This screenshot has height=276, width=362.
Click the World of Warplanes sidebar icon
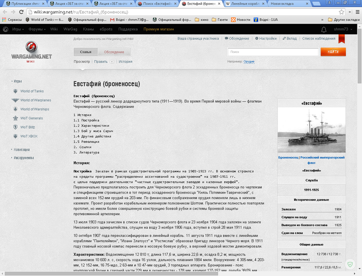[x=15, y=100]
